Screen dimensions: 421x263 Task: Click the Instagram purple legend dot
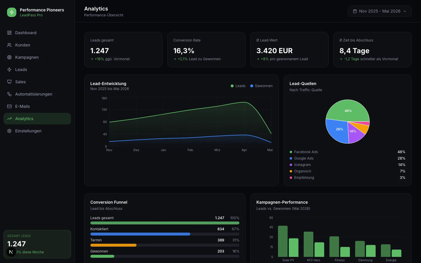(x=291, y=165)
